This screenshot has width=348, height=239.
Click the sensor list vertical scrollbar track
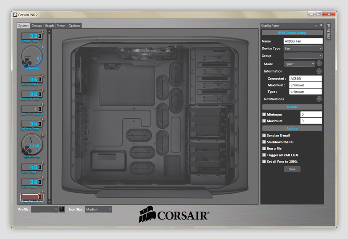coord(49,116)
